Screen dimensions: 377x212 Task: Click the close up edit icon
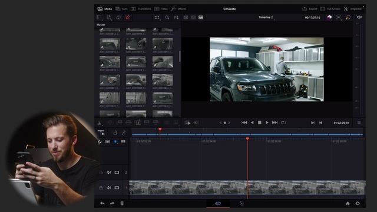137,122
